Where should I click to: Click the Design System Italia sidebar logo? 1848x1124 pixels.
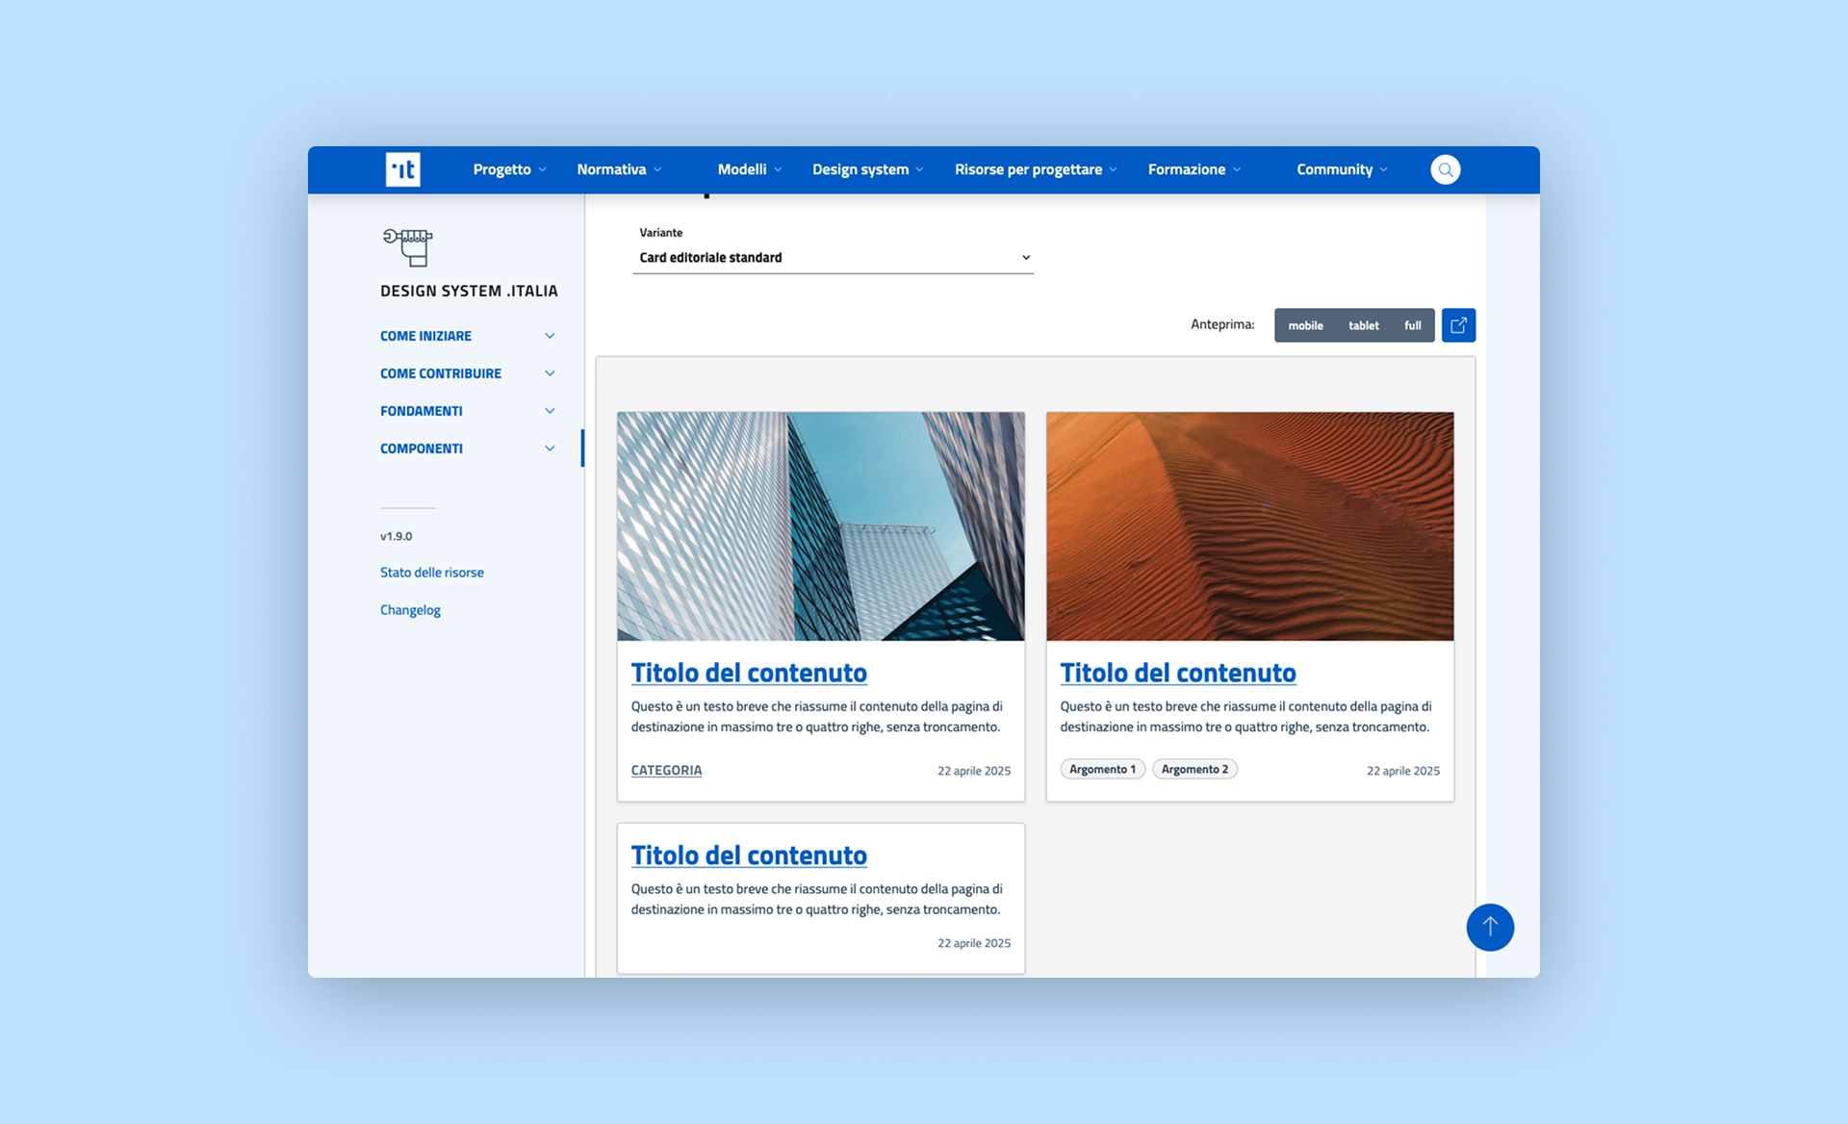tap(408, 247)
